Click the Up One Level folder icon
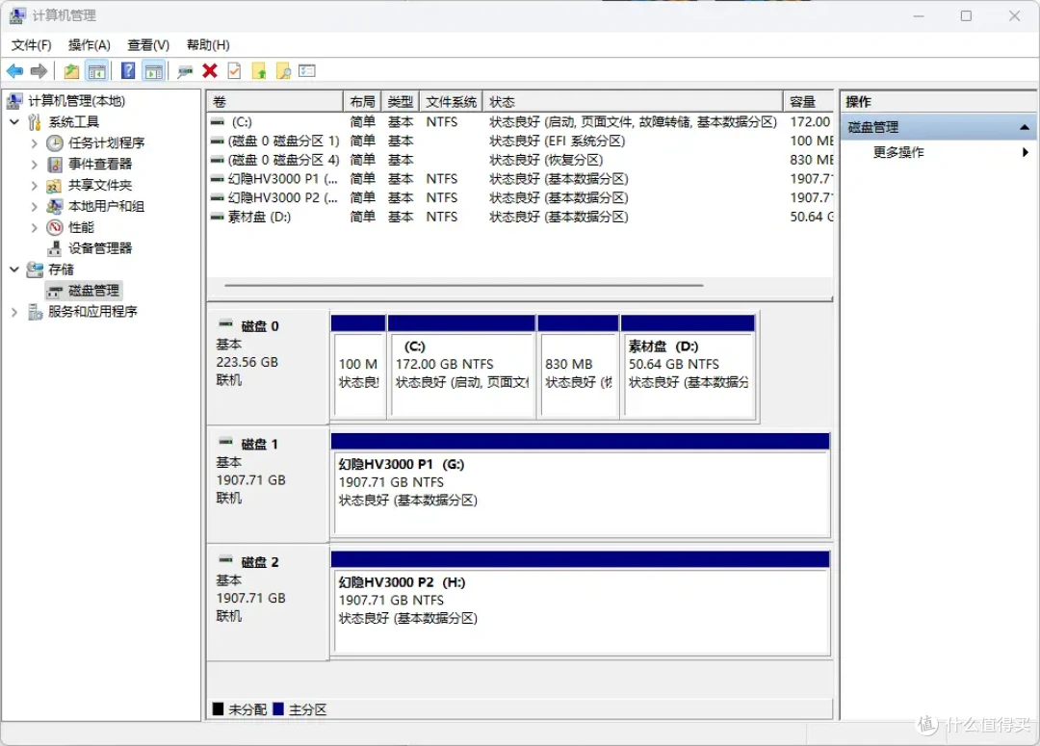This screenshot has width=1040, height=746. (71, 71)
